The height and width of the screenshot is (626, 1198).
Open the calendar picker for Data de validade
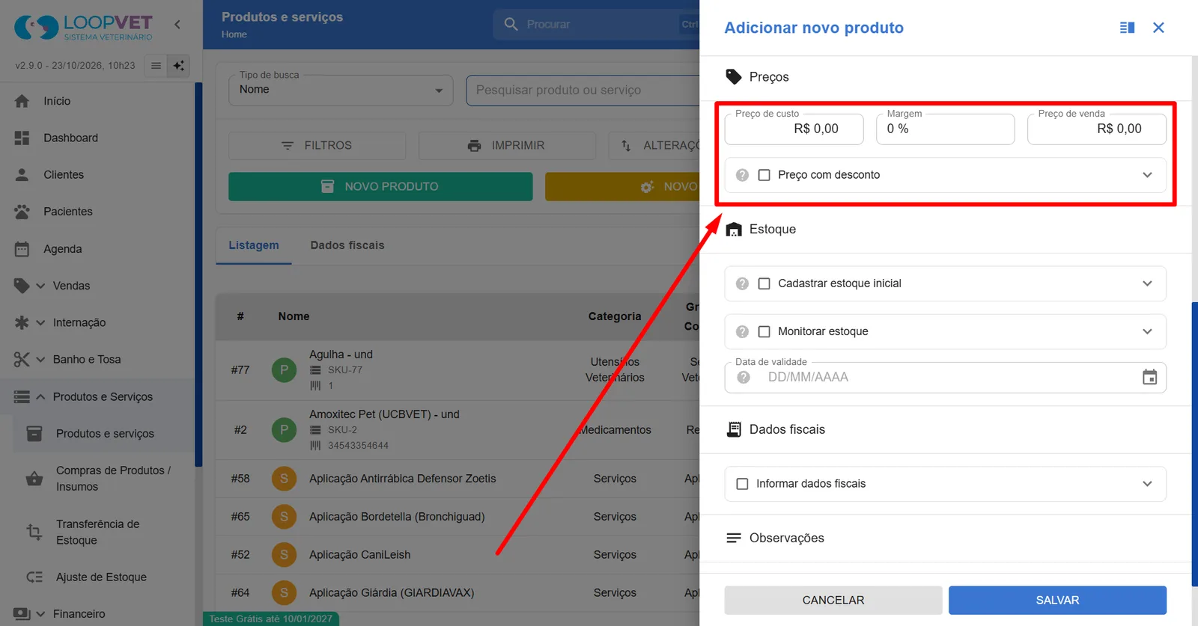[1149, 378]
